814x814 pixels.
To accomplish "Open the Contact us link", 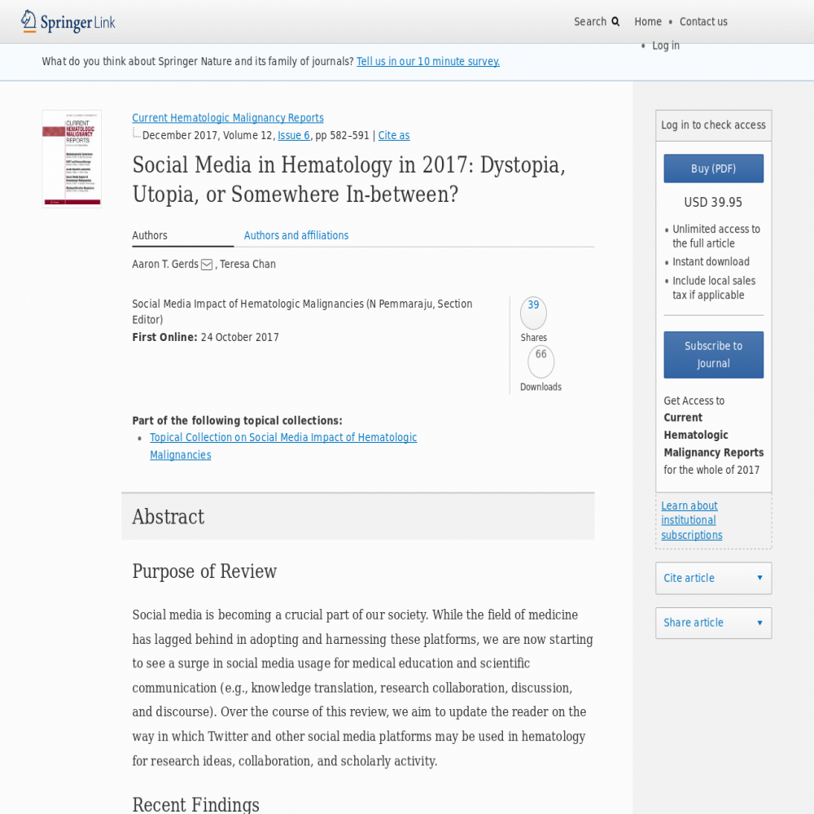I will click(x=703, y=22).
